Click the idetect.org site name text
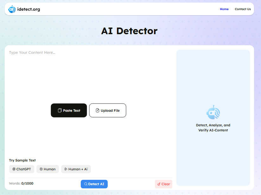Viewport: 261px width, 195px height. [x=29, y=9]
